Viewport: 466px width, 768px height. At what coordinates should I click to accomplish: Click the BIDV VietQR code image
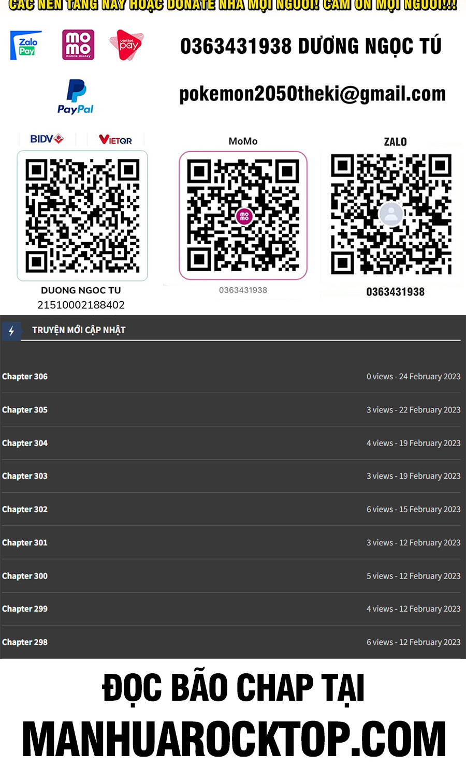pyautogui.click(x=82, y=216)
